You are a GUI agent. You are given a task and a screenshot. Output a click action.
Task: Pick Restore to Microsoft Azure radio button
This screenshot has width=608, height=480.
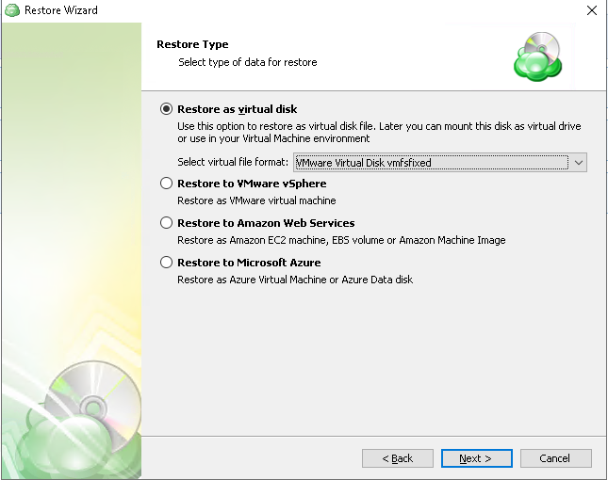point(167,263)
